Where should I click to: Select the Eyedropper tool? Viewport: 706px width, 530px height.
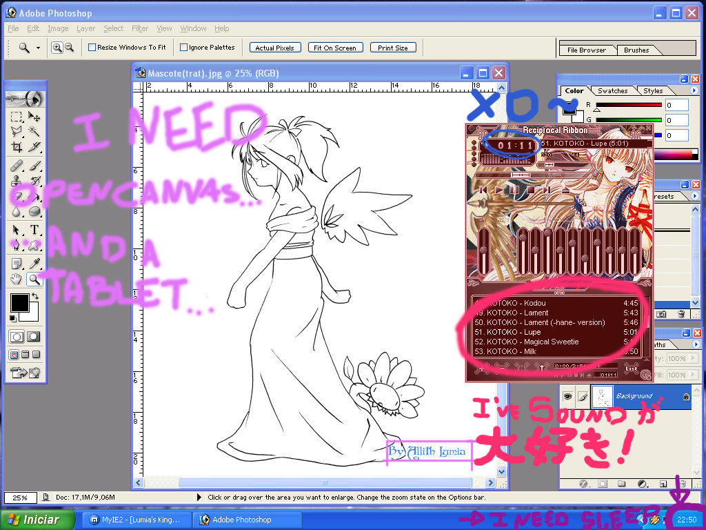point(34,264)
